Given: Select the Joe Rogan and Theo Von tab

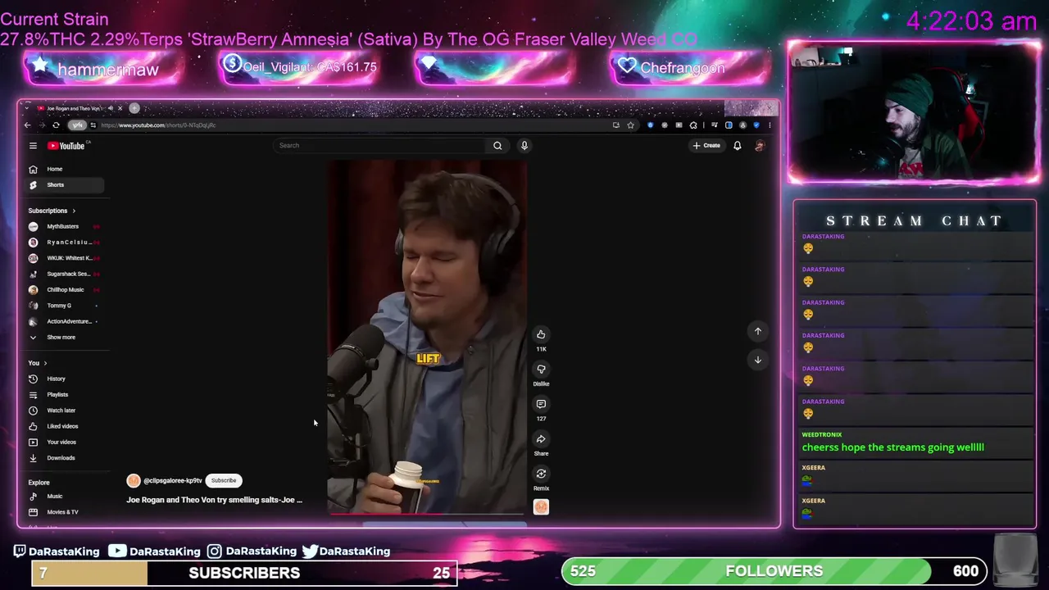Looking at the screenshot, I should click(73, 108).
